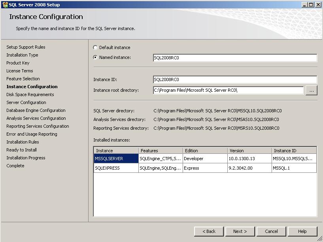Open Help for Instance Configuration
This screenshot has width=323, height=242.
coord(302,231)
